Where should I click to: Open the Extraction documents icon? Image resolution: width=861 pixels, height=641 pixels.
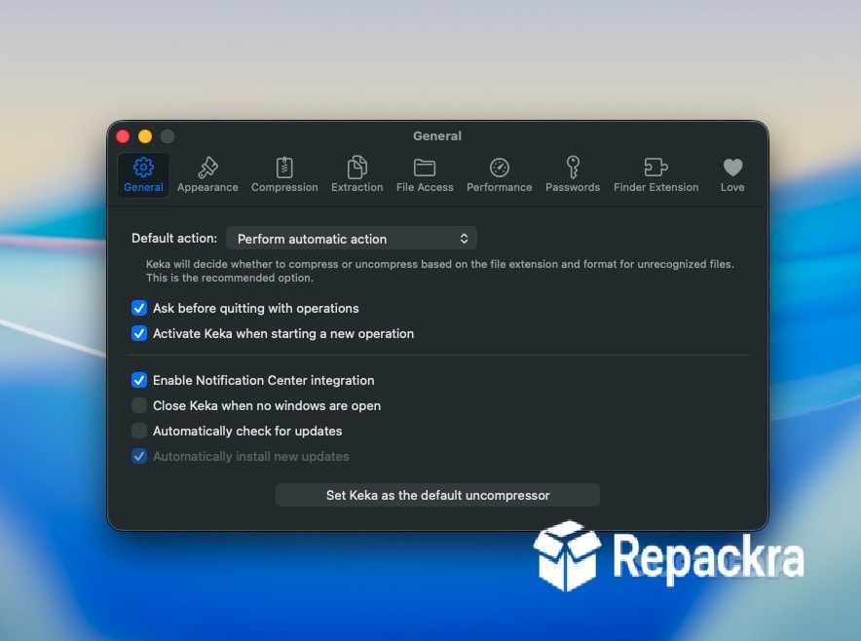coord(356,167)
